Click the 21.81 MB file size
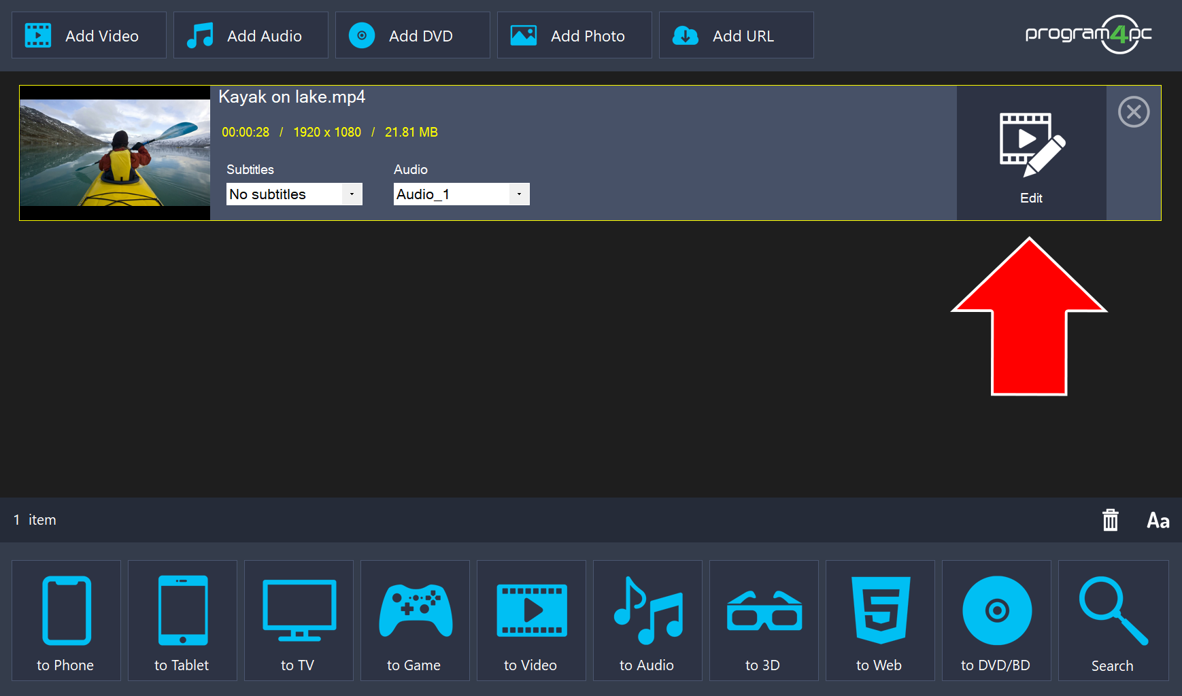The width and height of the screenshot is (1182, 696). [411, 133]
